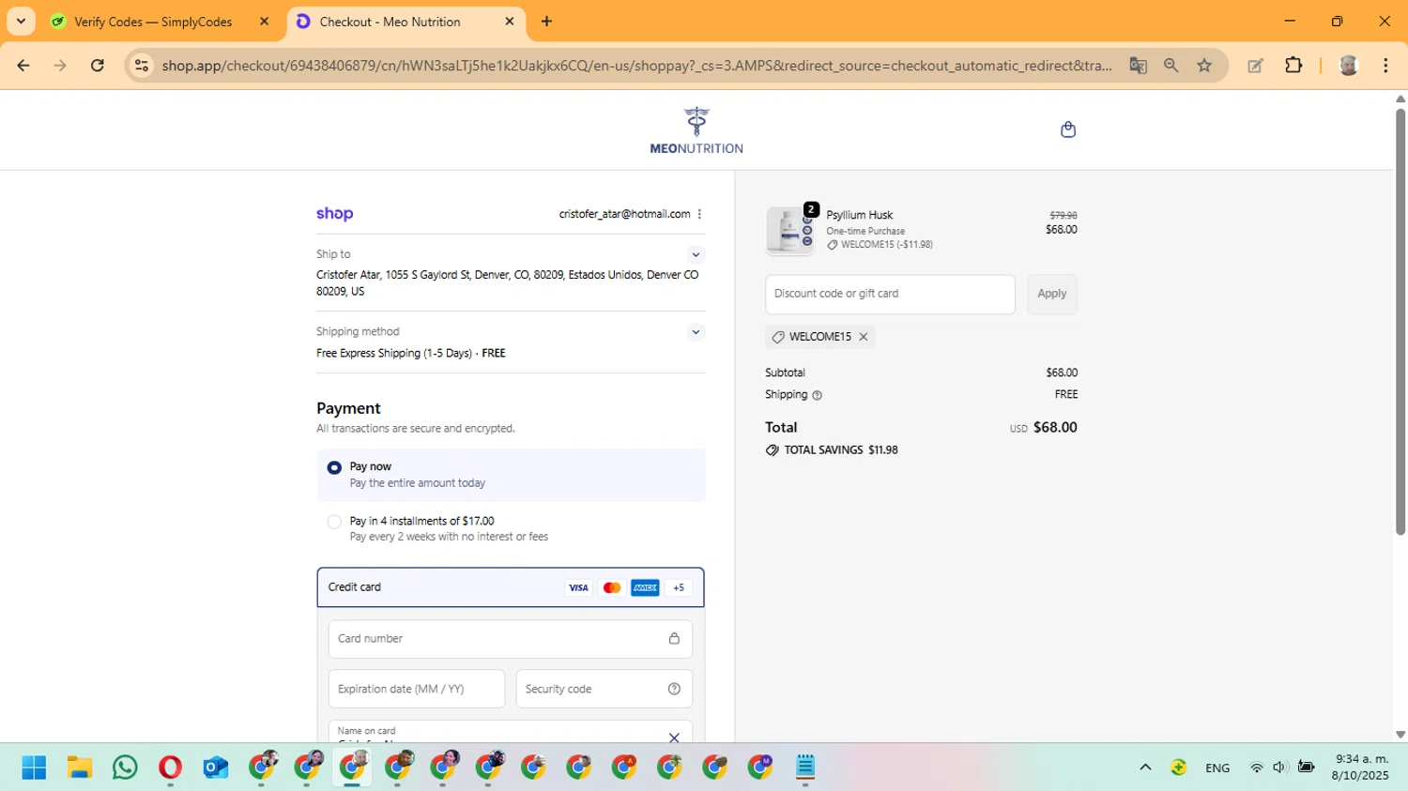
Task: Click the browser address bar URL
Action: coord(636,66)
